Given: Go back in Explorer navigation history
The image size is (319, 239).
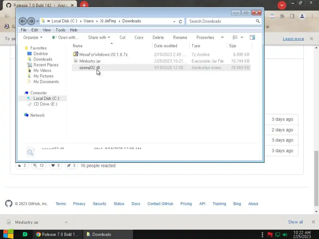Looking at the screenshot, I should [x=22, y=21].
